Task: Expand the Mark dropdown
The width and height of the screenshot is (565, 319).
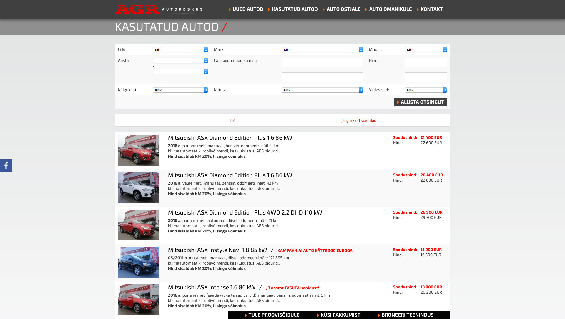Action: click(322, 50)
